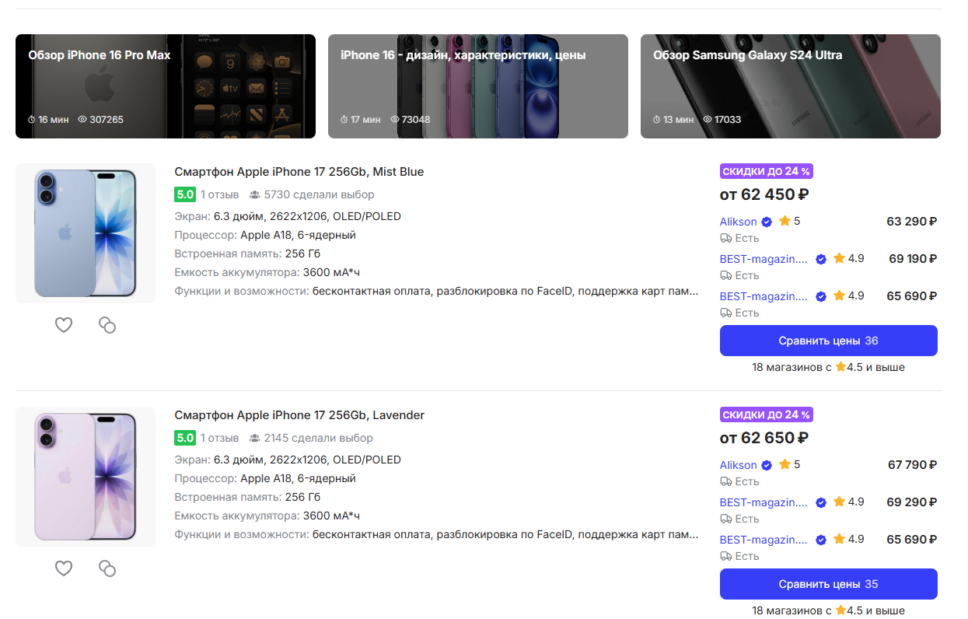968x619 pixels.
Task: Add Mist Blue iPhone 17 to comparison
Action: (107, 325)
